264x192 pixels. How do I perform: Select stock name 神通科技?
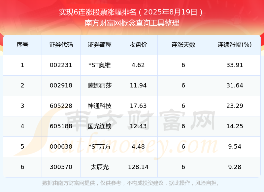coord(100,106)
